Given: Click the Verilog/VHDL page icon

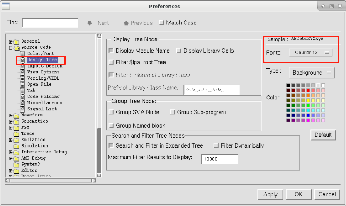Looking at the screenshot, I should pos(22,78).
